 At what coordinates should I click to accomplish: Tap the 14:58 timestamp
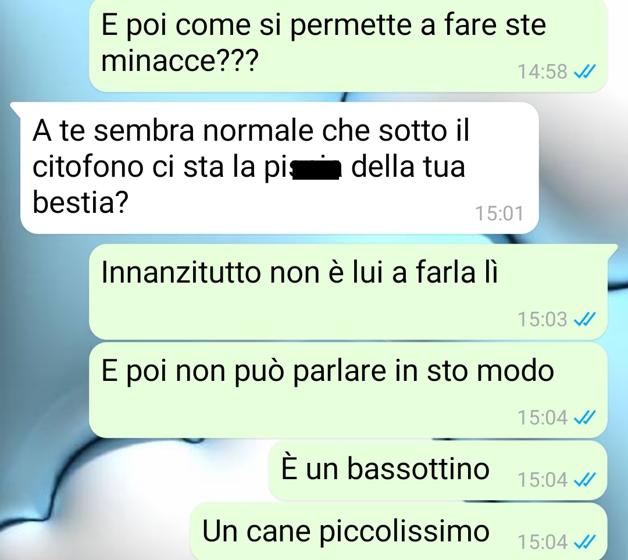pyautogui.click(x=543, y=72)
